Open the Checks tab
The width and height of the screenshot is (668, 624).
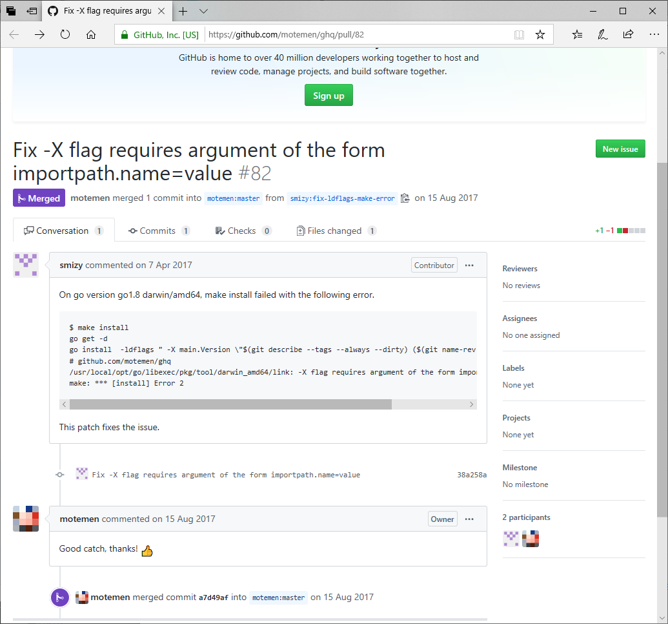(243, 231)
